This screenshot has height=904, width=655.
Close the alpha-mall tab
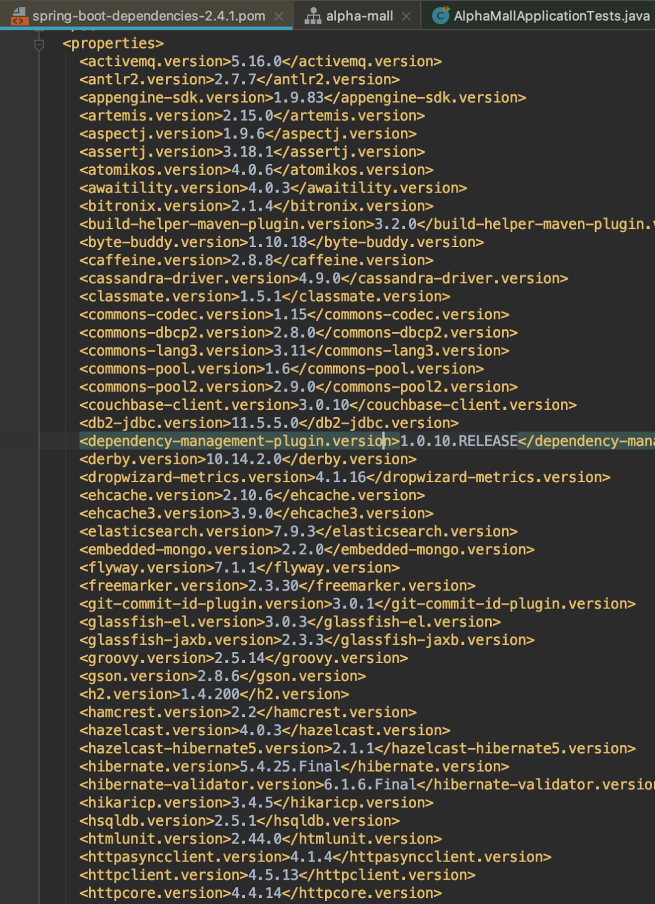(406, 16)
